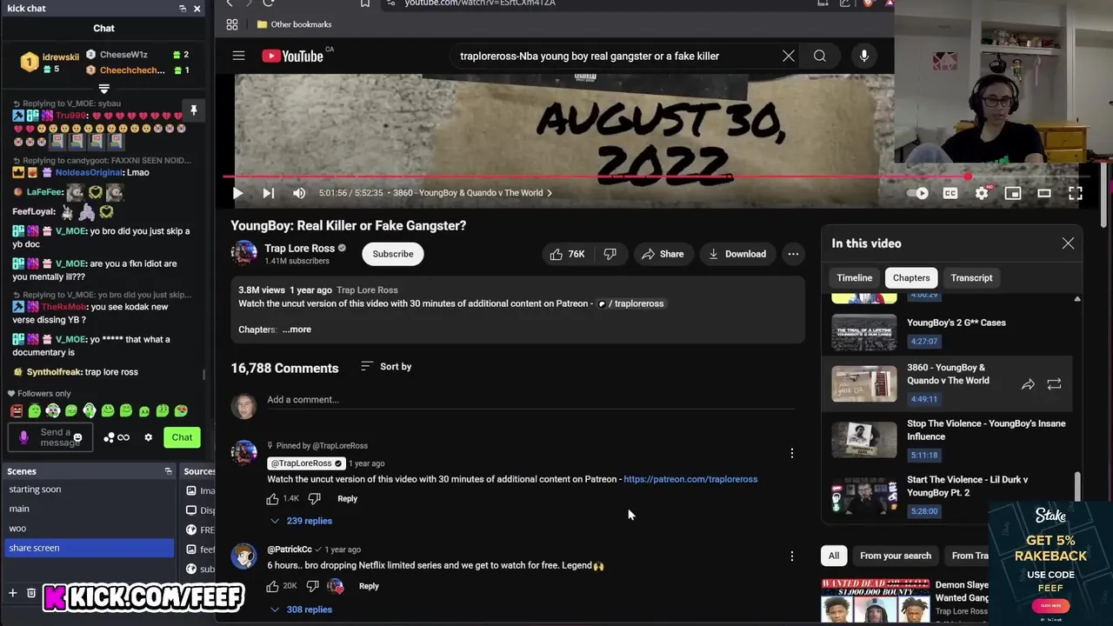Open video player settings gear
1113x626 pixels.
pyautogui.click(x=982, y=193)
